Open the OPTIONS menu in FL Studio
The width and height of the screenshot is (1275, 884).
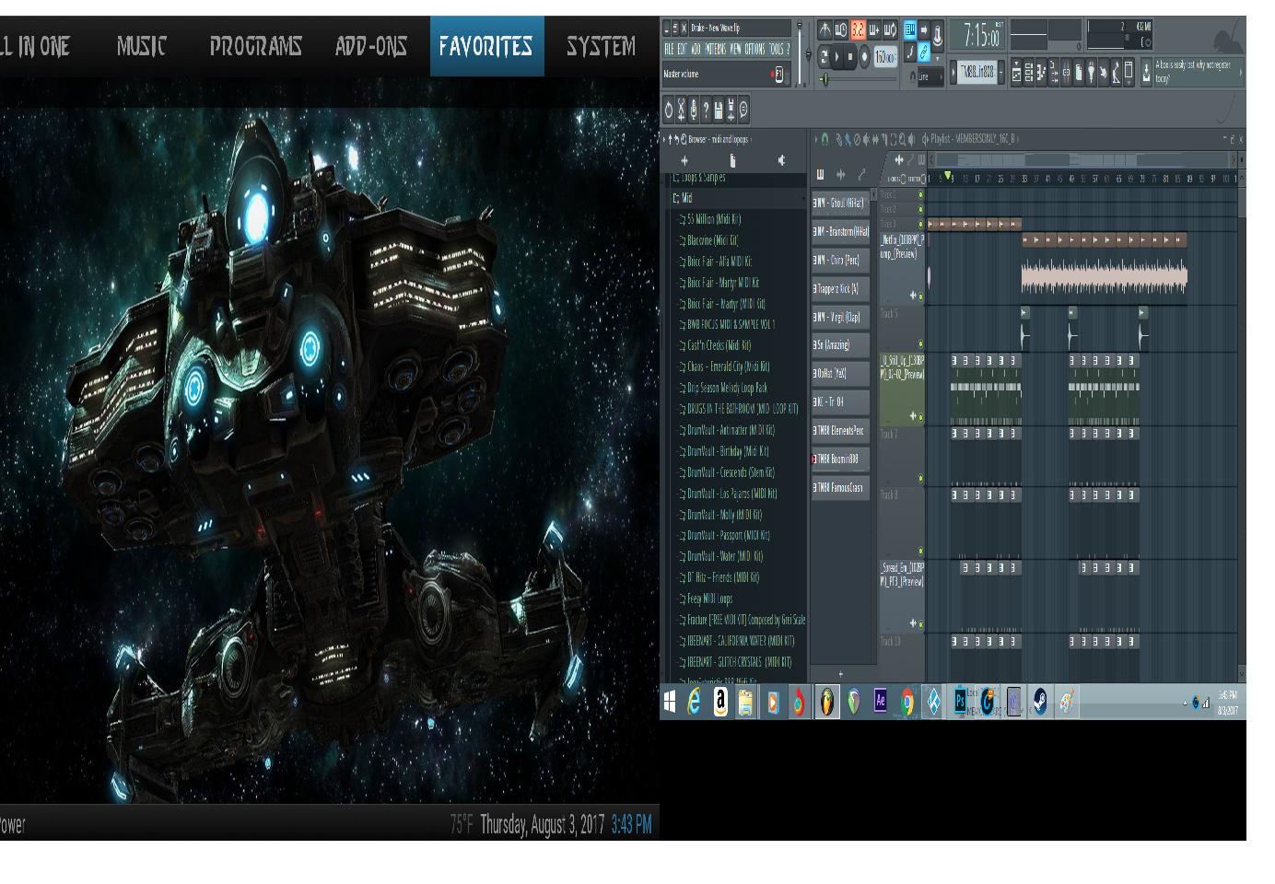tap(755, 50)
